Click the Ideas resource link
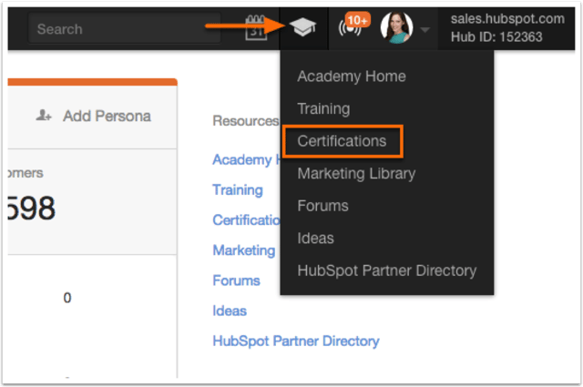Viewport: 583px width, 387px height. click(x=230, y=311)
